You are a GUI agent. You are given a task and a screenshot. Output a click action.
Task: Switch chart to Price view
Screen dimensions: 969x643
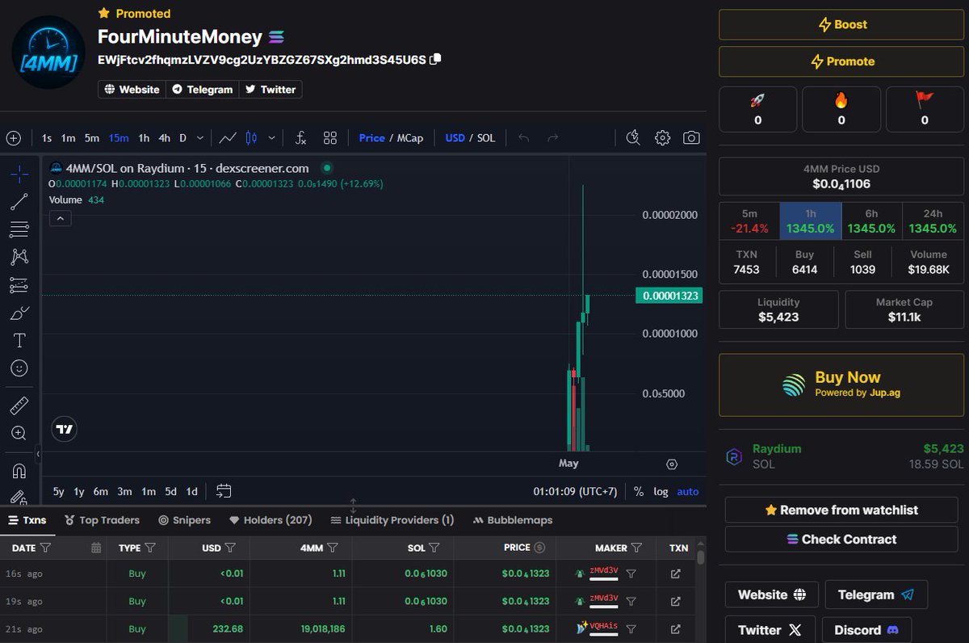pyautogui.click(x=371, y=138)
